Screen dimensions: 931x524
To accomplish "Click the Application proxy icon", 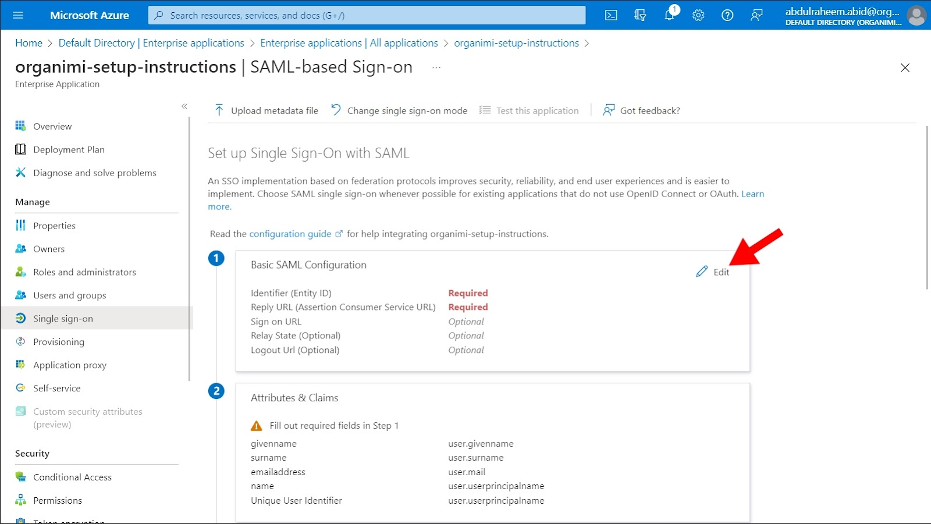I will point(20,365).
